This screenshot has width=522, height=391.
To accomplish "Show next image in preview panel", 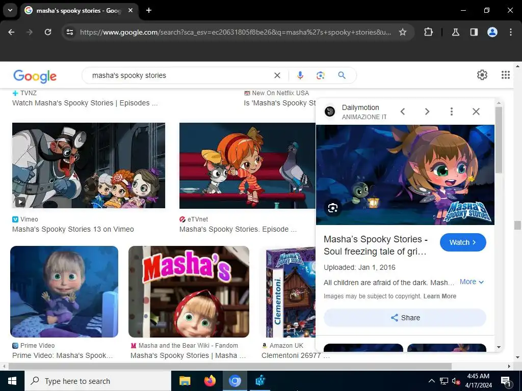I will pos(427,111).
